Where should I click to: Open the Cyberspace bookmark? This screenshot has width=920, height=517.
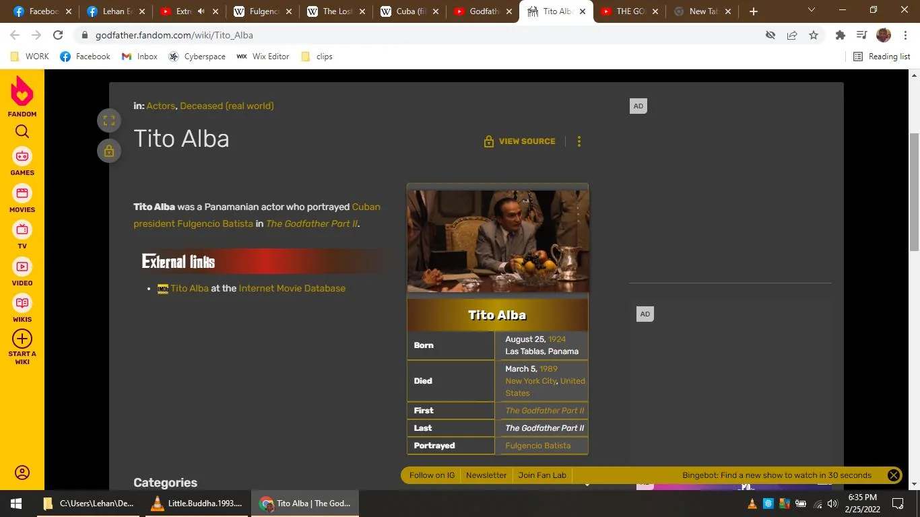(197, 57)
